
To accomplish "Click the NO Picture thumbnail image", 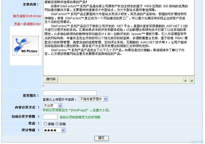I will 26,46.
